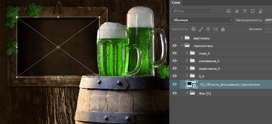The image size is (272, 124).
Task: Click bottom-left transform corner handle
Action: 17,77
